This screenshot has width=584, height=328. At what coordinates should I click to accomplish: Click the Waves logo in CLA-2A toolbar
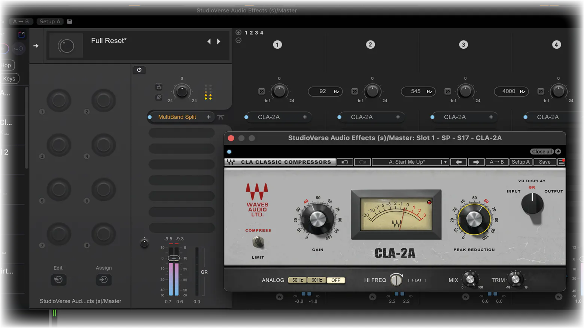tap(231, 162)
